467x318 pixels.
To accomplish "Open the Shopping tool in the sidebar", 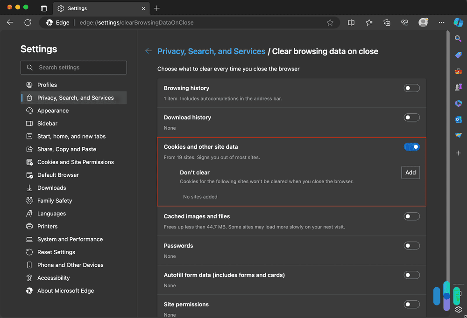I will point(458,55).
